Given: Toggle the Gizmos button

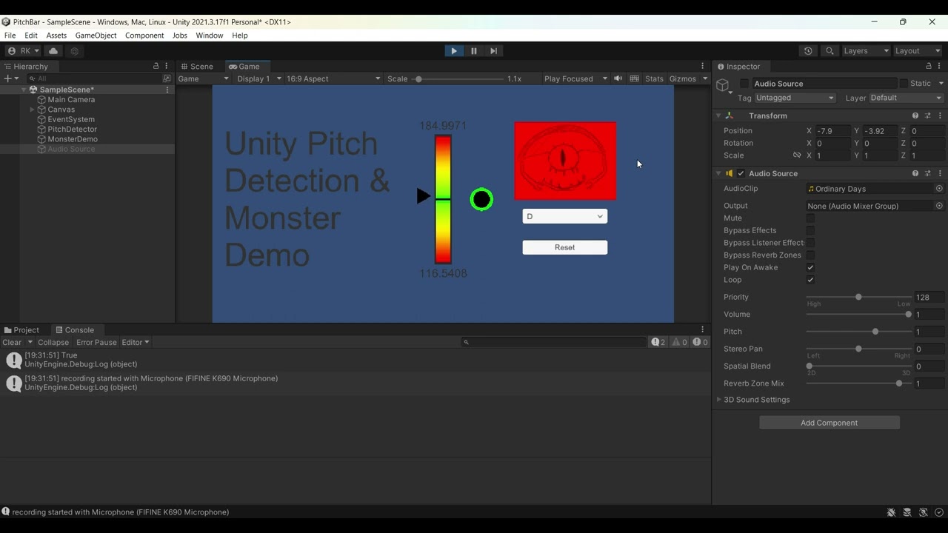Looking at the screenshot, I should [x=682, y=78].
